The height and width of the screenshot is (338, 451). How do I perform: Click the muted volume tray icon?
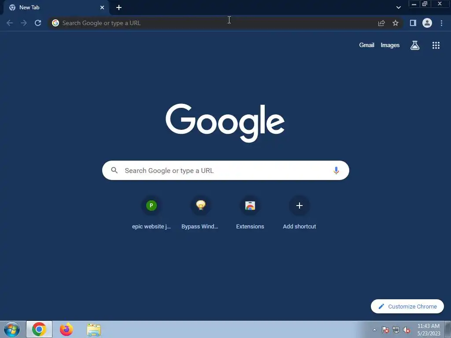407,330
